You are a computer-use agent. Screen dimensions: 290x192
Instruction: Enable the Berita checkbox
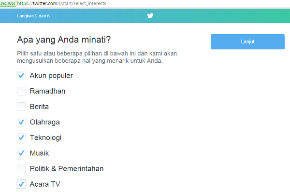pyautogui.click(x=21, y=107)
